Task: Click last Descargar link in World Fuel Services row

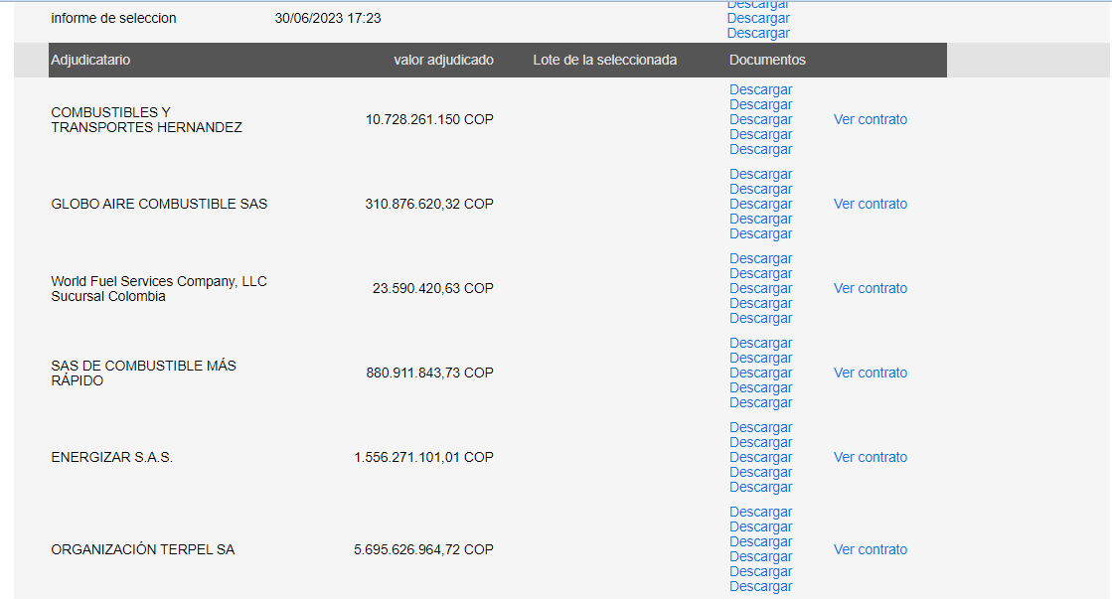Action: [760, 318]
